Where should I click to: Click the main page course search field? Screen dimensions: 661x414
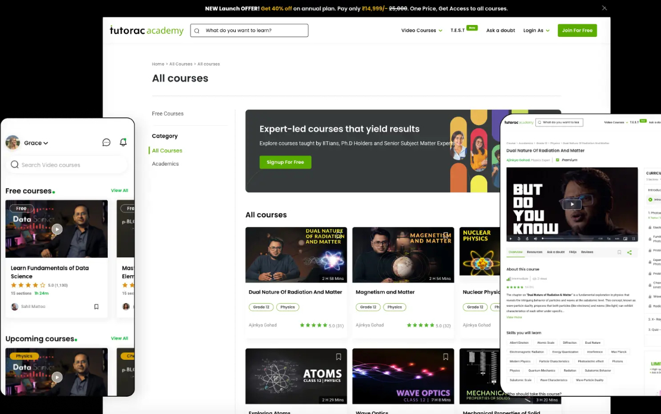point(249,30)
